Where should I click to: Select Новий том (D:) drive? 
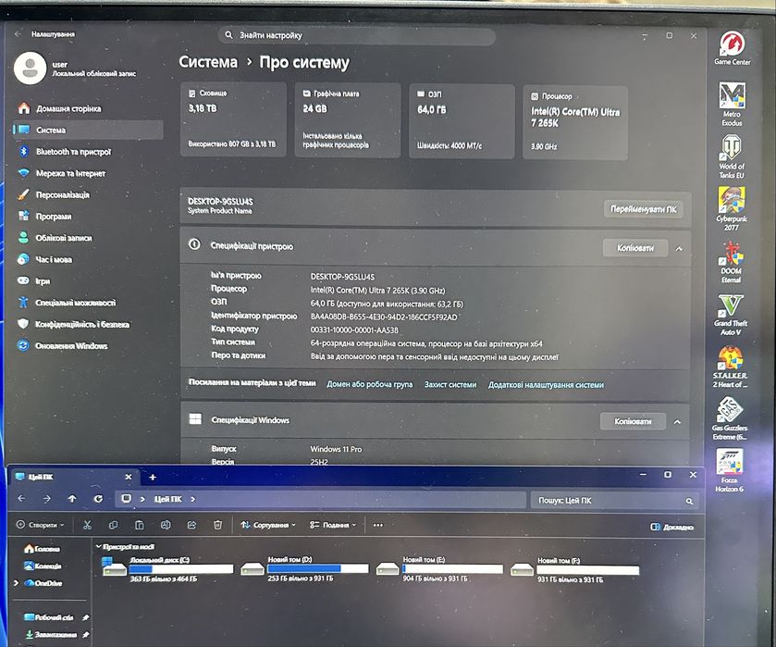click(x=304, y=568)
